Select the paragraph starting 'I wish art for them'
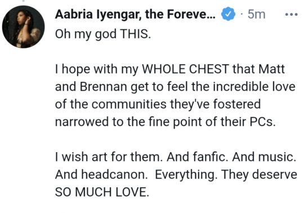The height and width of the screenshot is (213, 304). [176, 174]
